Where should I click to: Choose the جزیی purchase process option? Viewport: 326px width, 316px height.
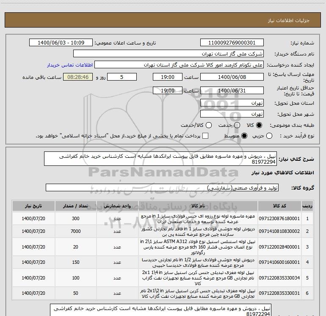[x=269, y=136]
